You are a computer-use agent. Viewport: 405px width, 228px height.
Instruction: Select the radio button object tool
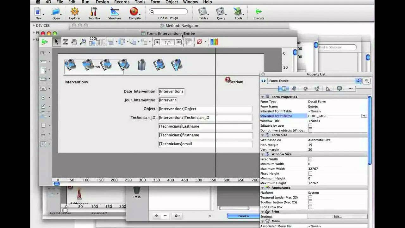(43, 98)
